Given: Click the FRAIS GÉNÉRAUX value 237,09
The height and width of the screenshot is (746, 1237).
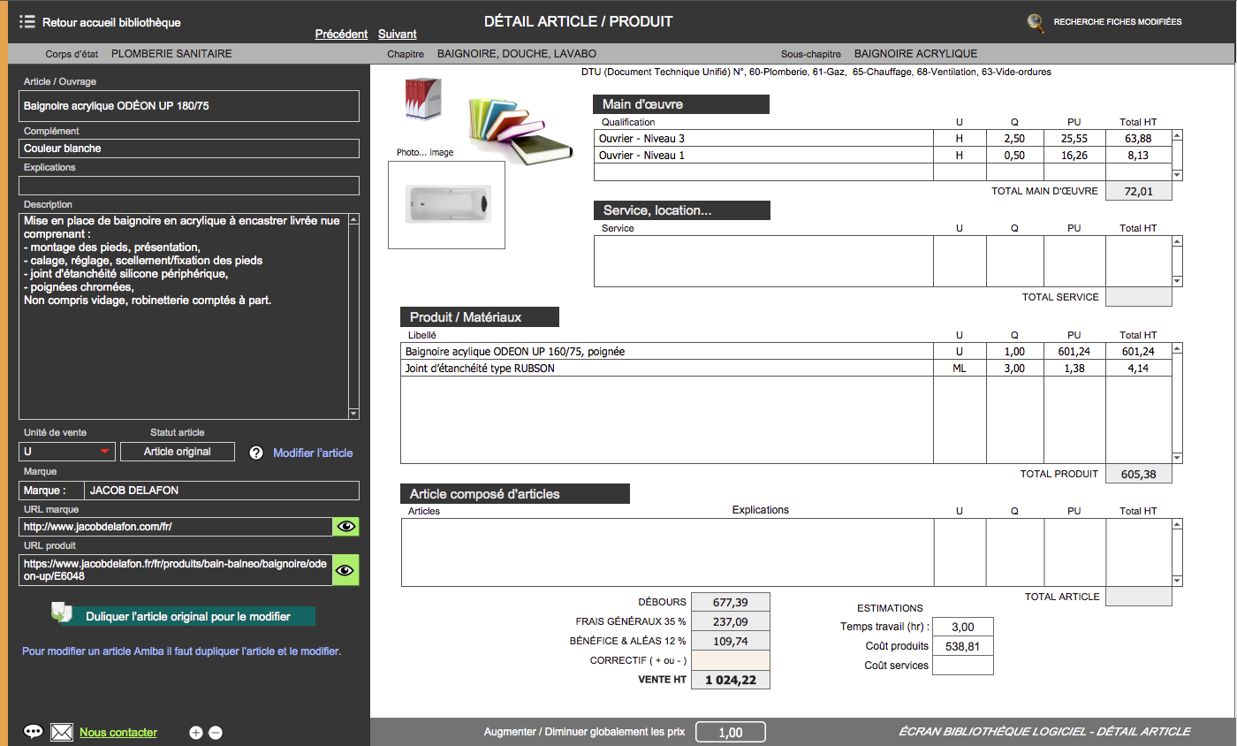Looking at the screenshot, I should 730,621.
